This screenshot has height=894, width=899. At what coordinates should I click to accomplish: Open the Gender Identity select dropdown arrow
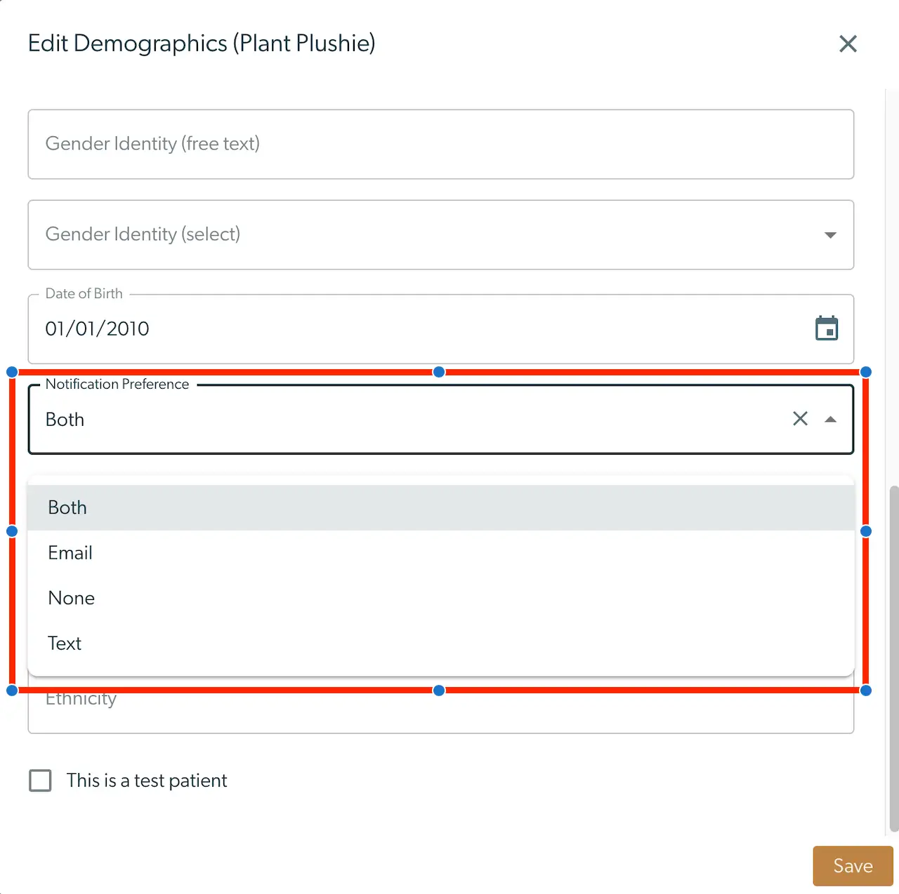pyautogui.click(x=830, y=235)
